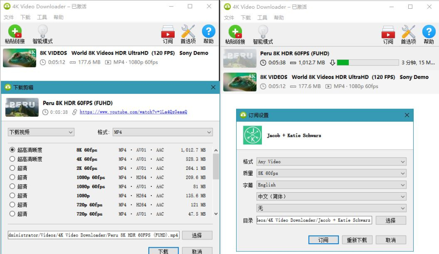Image resolution: width=439 pixels, height=254 pixels.
Task: Select the 1080p 135.6 MB radio option
Action: click(12, 196)
